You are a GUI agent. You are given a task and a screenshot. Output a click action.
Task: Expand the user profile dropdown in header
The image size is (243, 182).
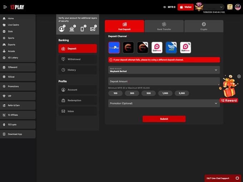[222, 7]
